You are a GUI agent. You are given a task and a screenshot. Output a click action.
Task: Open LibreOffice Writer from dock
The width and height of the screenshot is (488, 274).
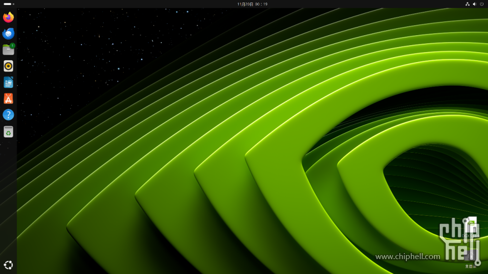[x=8, y=83]
